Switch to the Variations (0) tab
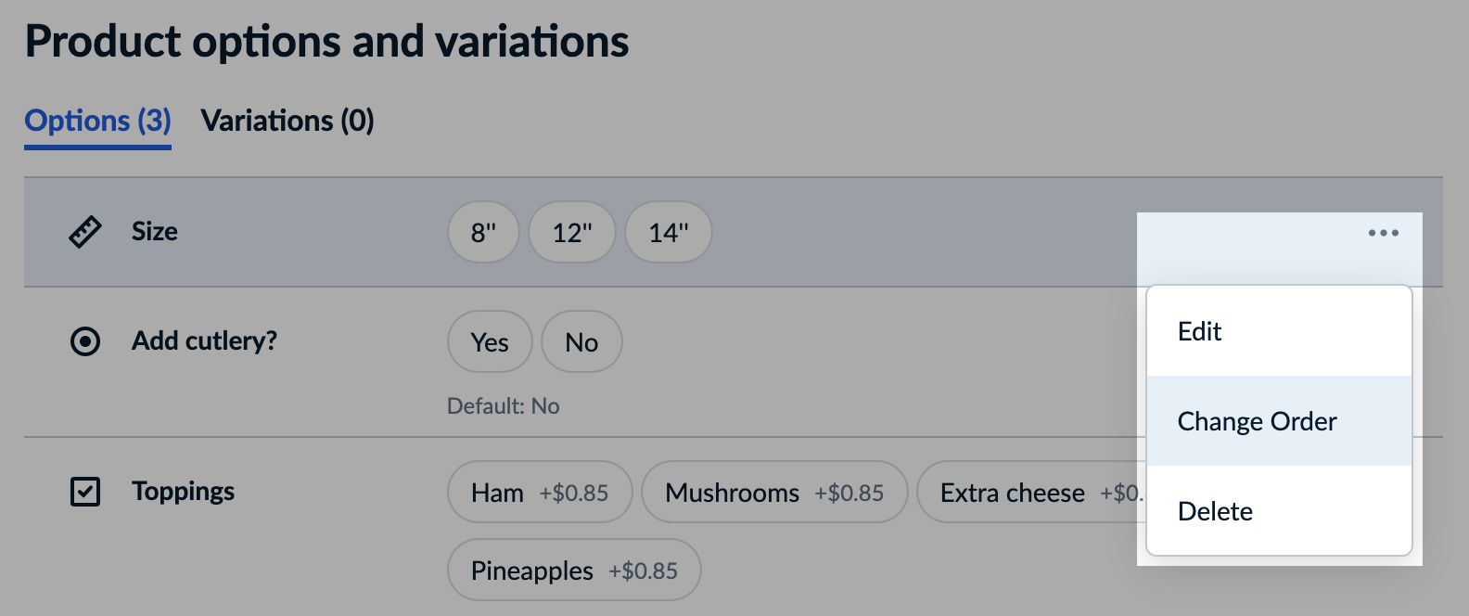The height and width of the screenshot is (616, 1469). [x=287, y=121]
